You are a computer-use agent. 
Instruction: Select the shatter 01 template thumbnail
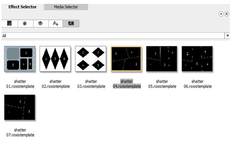coord(20,59)
